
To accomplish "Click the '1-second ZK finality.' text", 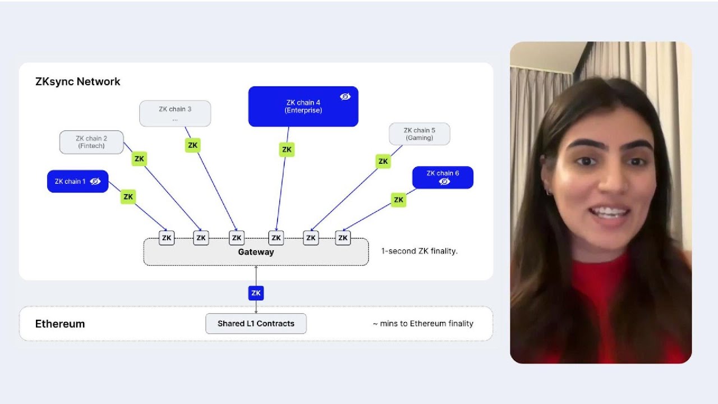I will [420, 251].
